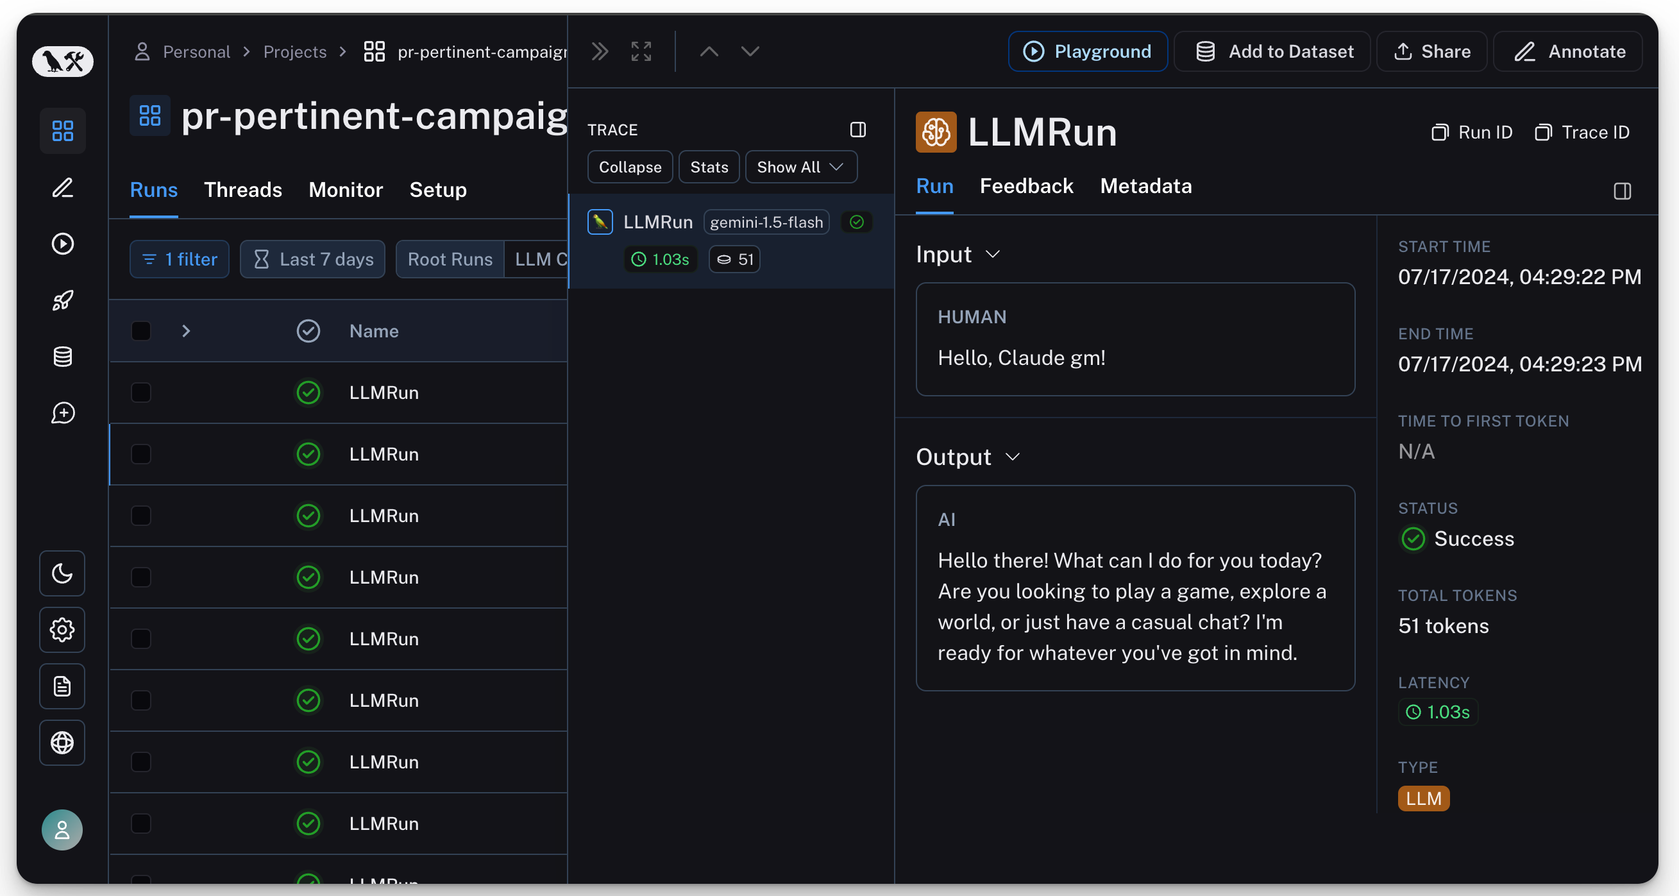Open the Metadata tab

tap(1145, 187)
